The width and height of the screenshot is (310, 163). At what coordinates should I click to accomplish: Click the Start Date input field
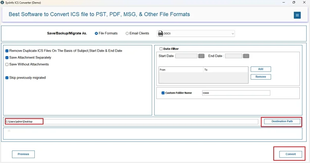[x=186, y=56]
